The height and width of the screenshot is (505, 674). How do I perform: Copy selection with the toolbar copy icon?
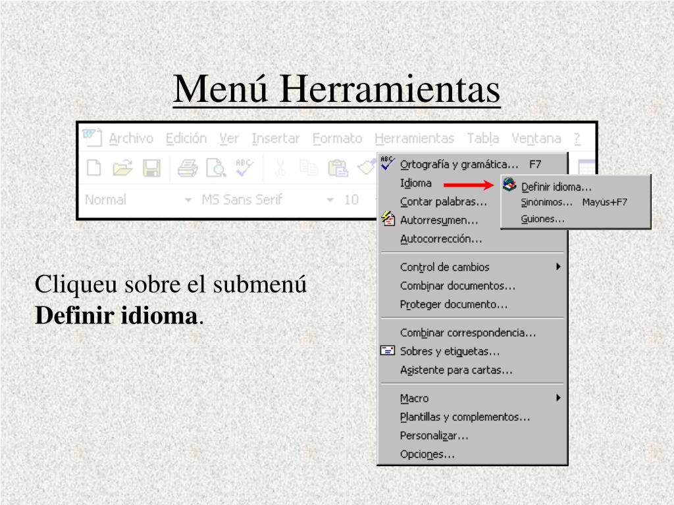[309, 168]
